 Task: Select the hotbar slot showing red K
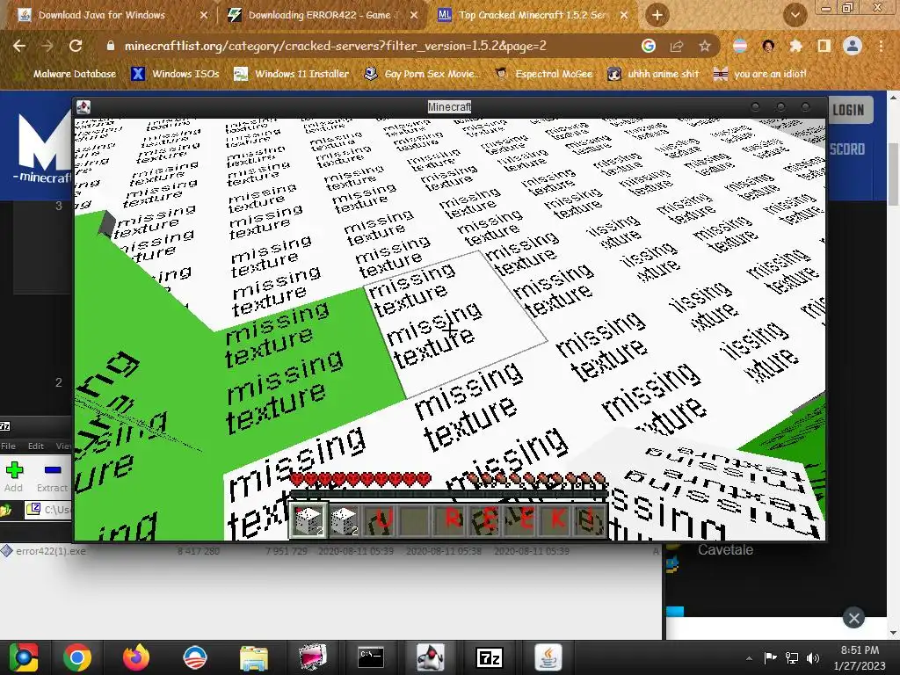(556, 520)
